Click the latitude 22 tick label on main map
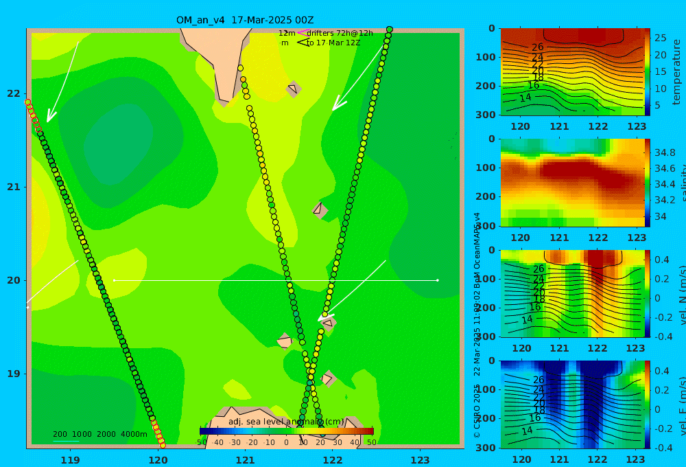Viewport: 686px width, 467px height. coord(14,93)
